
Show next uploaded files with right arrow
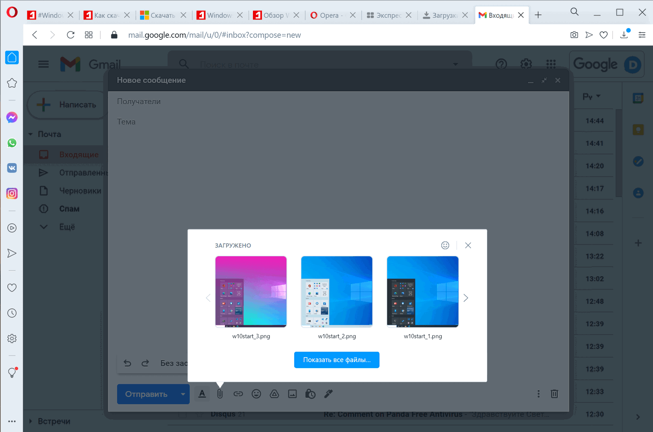466,298
